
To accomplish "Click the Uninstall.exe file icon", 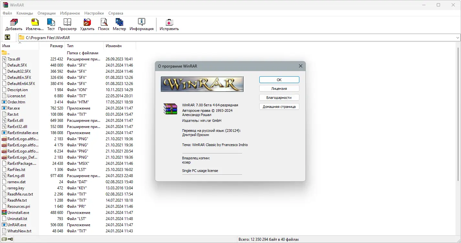I will (4, 213).
